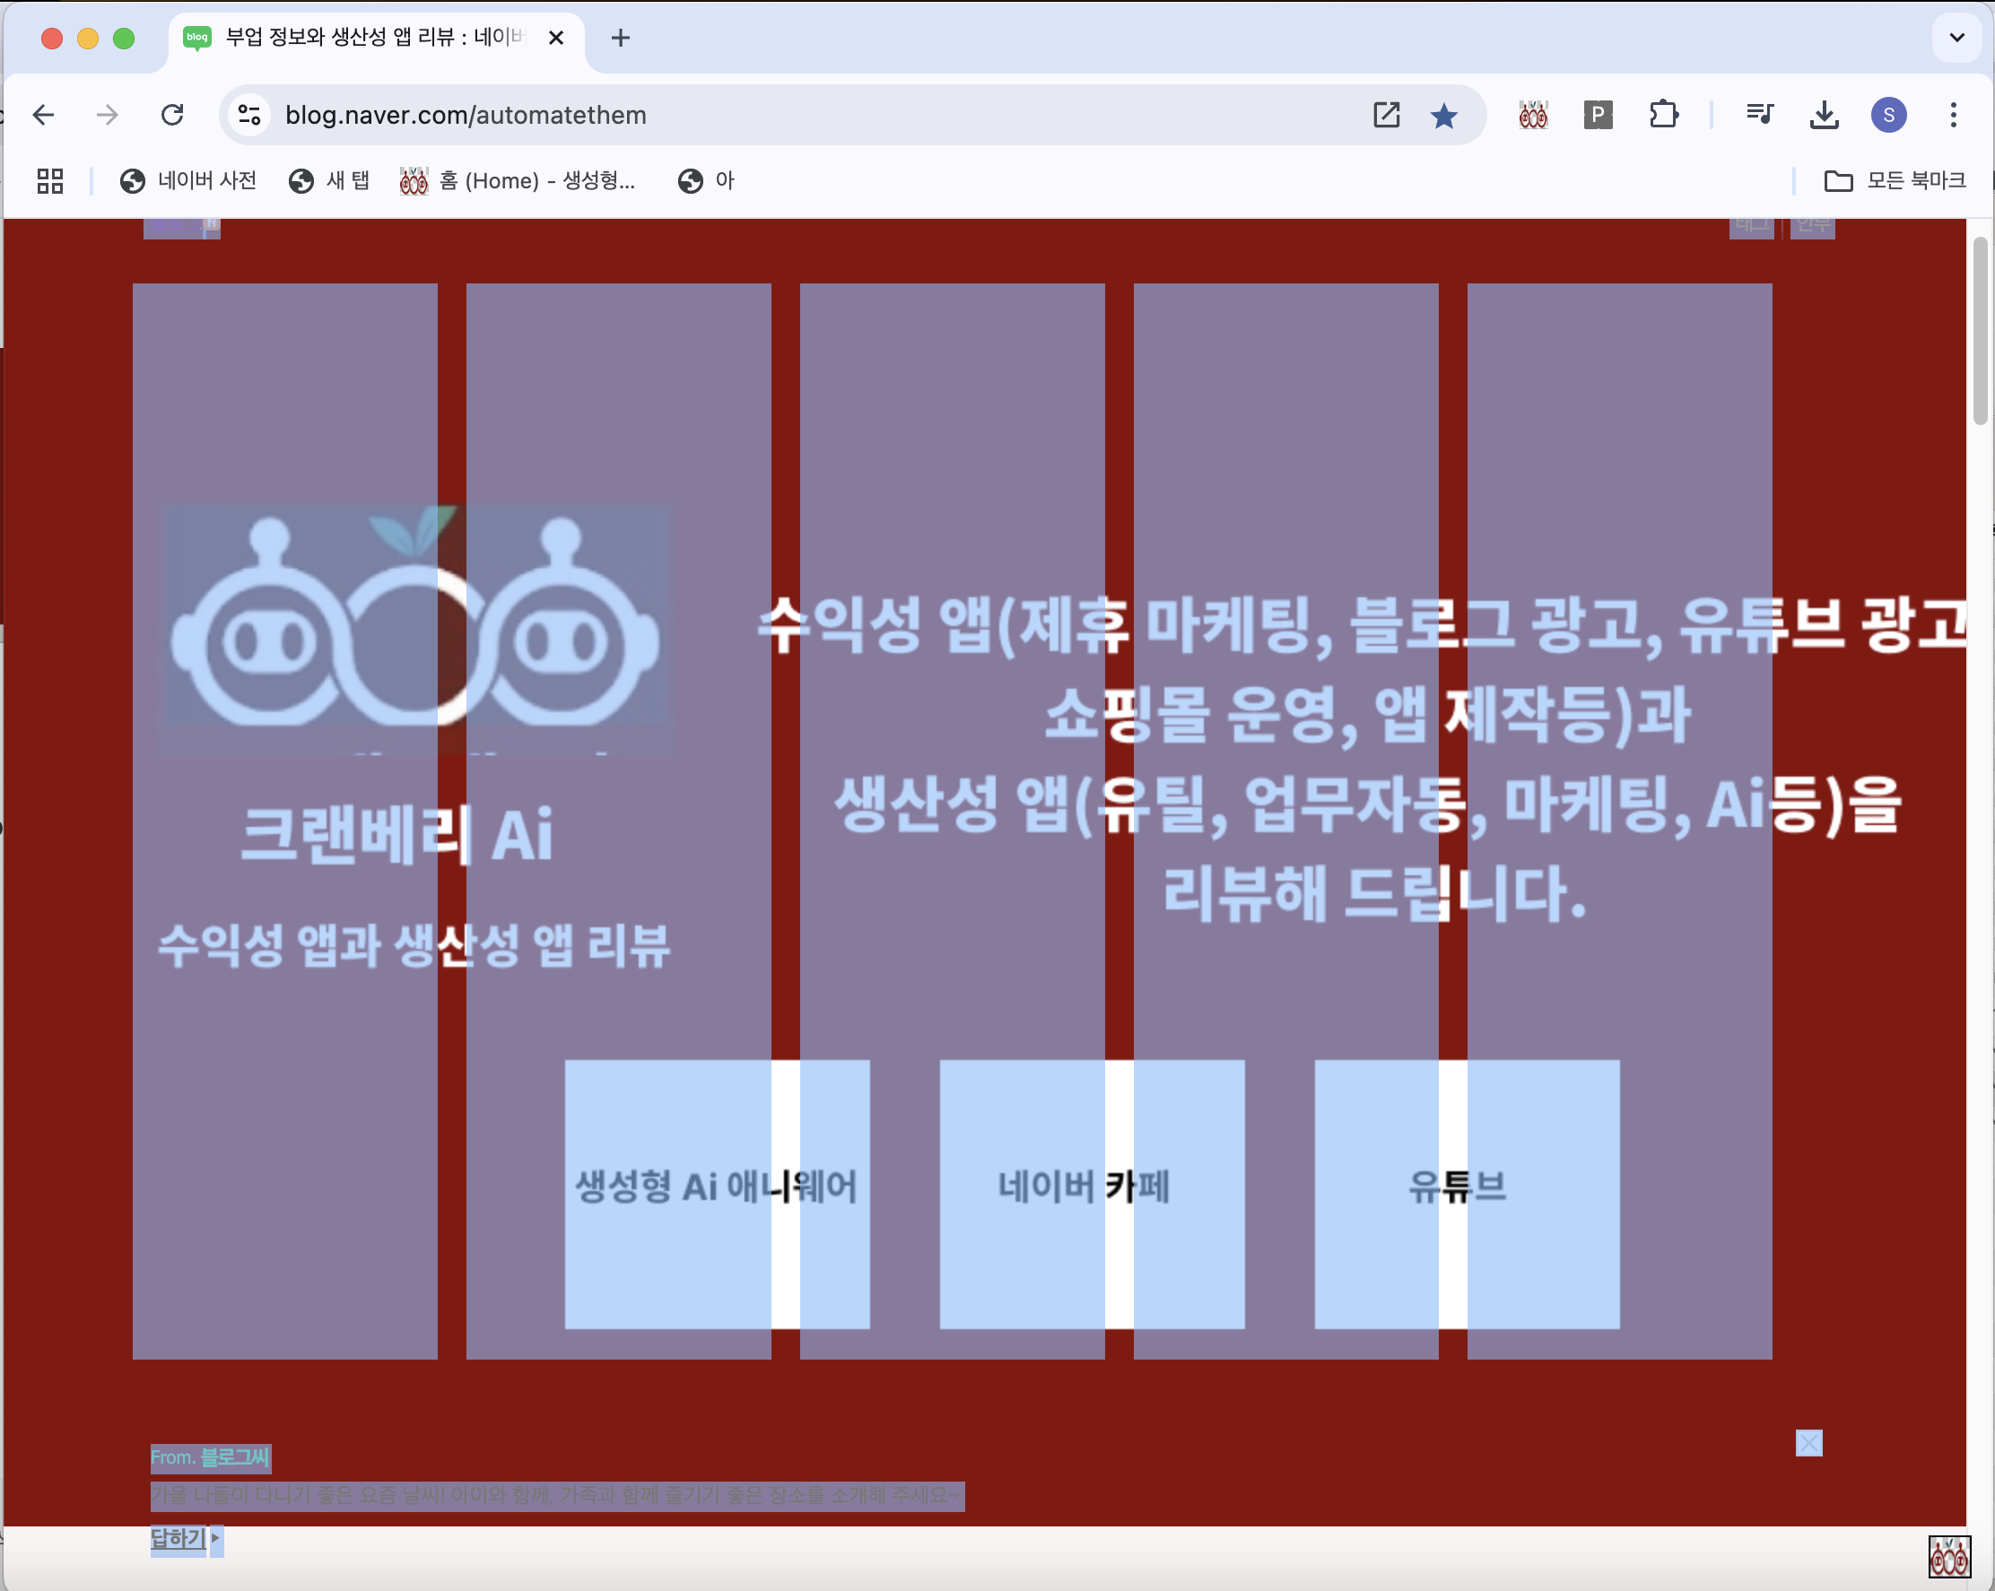Open the page in app icon
The width and height of the screenshot is (1995, 1591).
1386,115
